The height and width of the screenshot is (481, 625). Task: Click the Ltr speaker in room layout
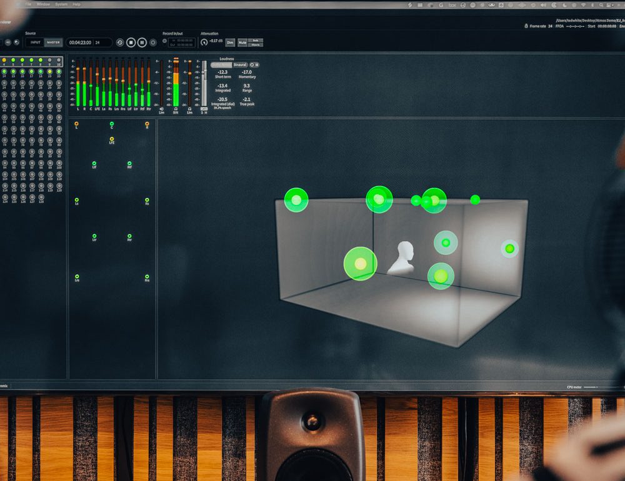94,236
